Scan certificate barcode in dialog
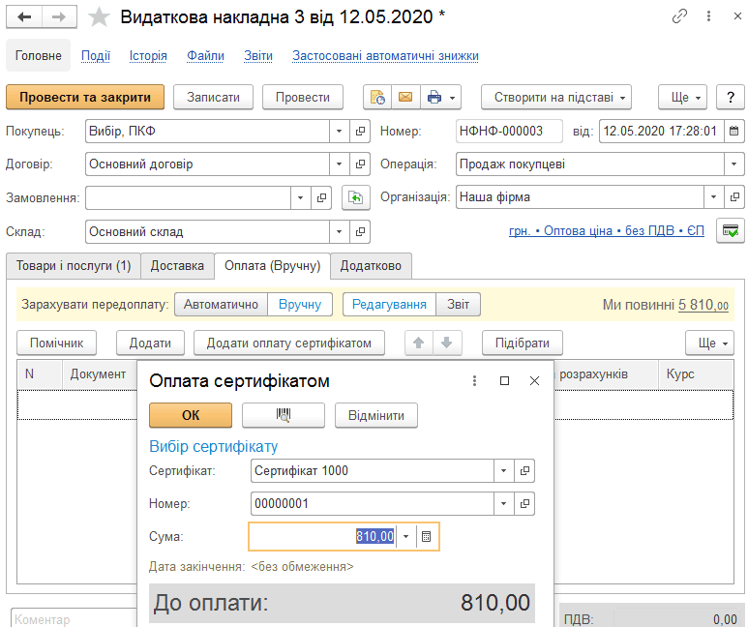The image size is (748, 627). click(284, 415)
